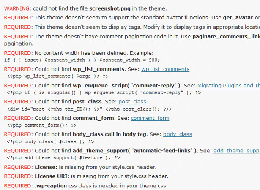Click the post_class div code snippet
Viewport: 260px width, 190px height.
pos(89,109)
